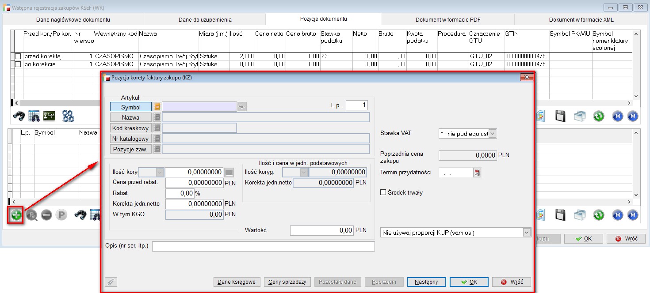Click the Rabat percentage input field
Image resolution: width=650 pixels, height=293 pixels.
coord(180,193)
